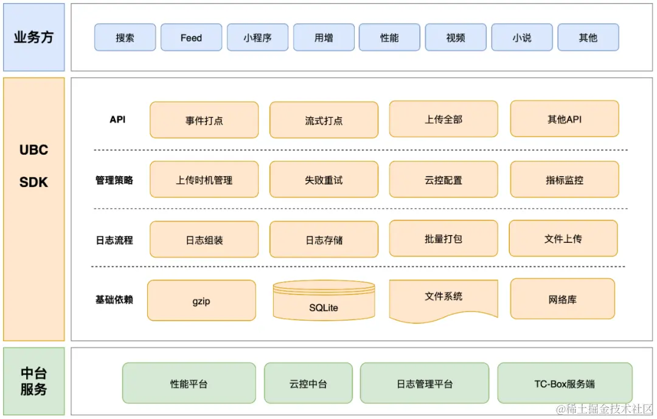657x419 pixels.
Task: Select the 云控配置 strategy block
Action: tap(443, 179)
